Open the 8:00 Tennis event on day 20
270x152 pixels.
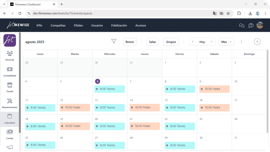click(x=109, y=126)
